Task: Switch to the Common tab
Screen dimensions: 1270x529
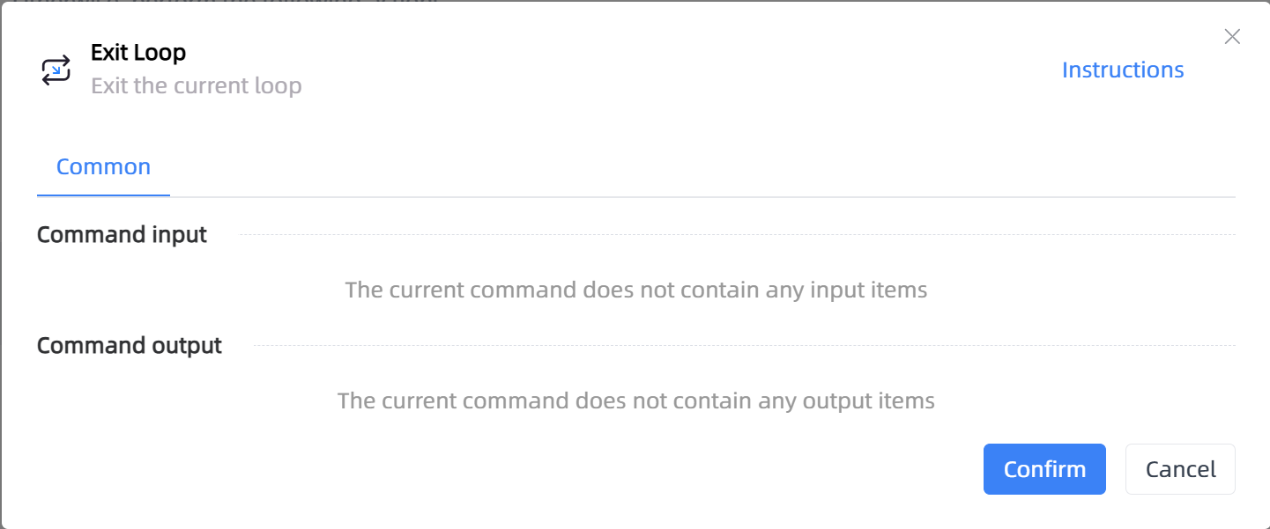Action: [103, 166]
